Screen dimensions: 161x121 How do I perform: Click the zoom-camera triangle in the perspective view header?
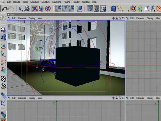117,18
